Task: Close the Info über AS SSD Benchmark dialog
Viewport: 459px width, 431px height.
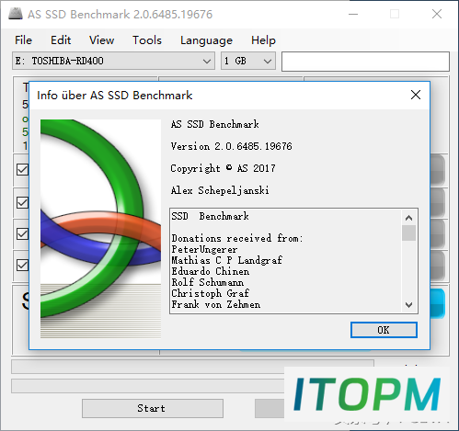Action: 416,95
